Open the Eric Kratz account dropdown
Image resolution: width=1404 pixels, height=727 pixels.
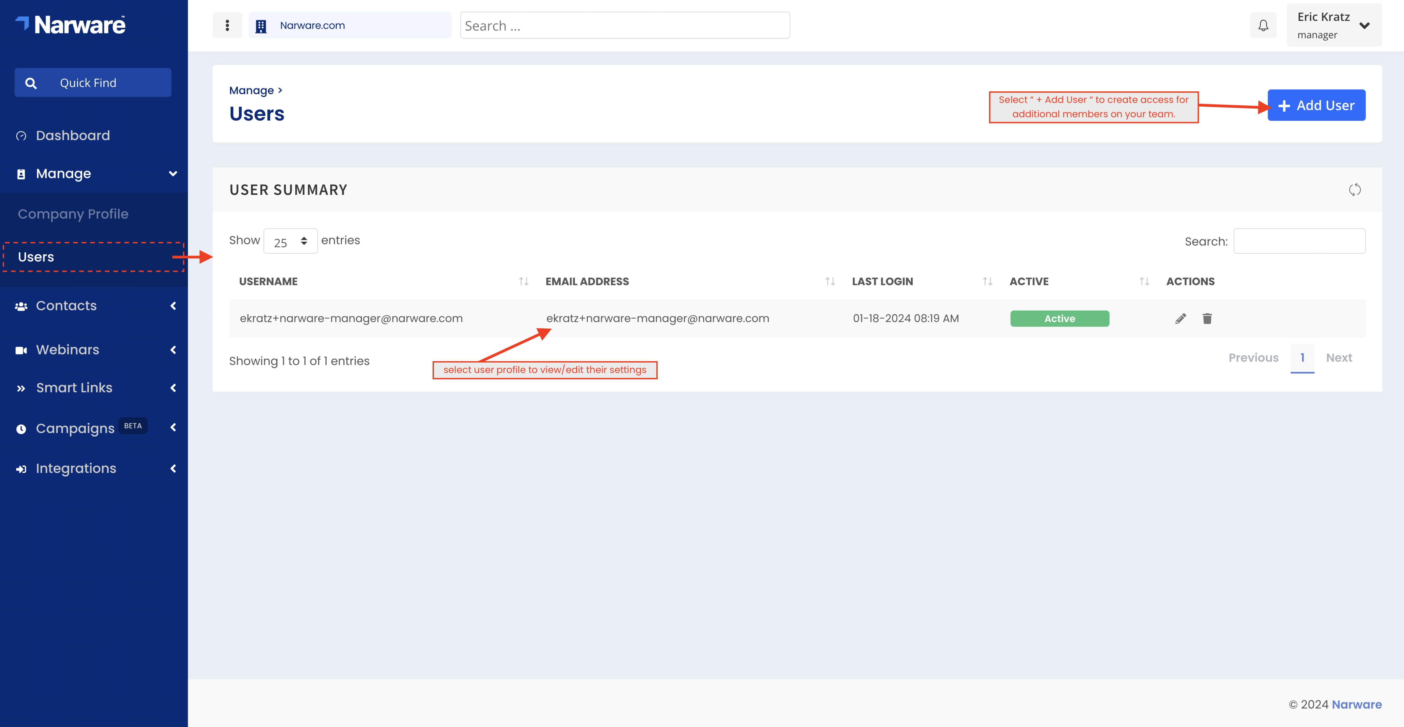pos(1334,25)
